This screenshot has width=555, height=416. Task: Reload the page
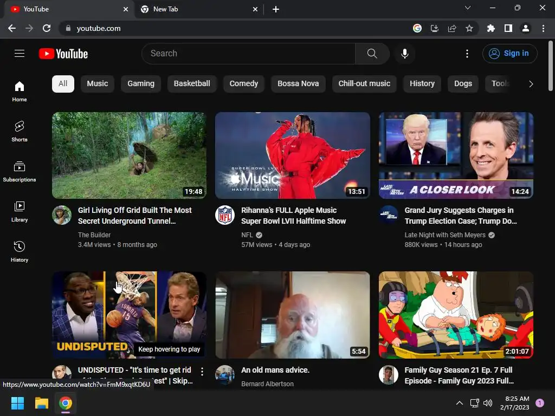tap(47, 28)
